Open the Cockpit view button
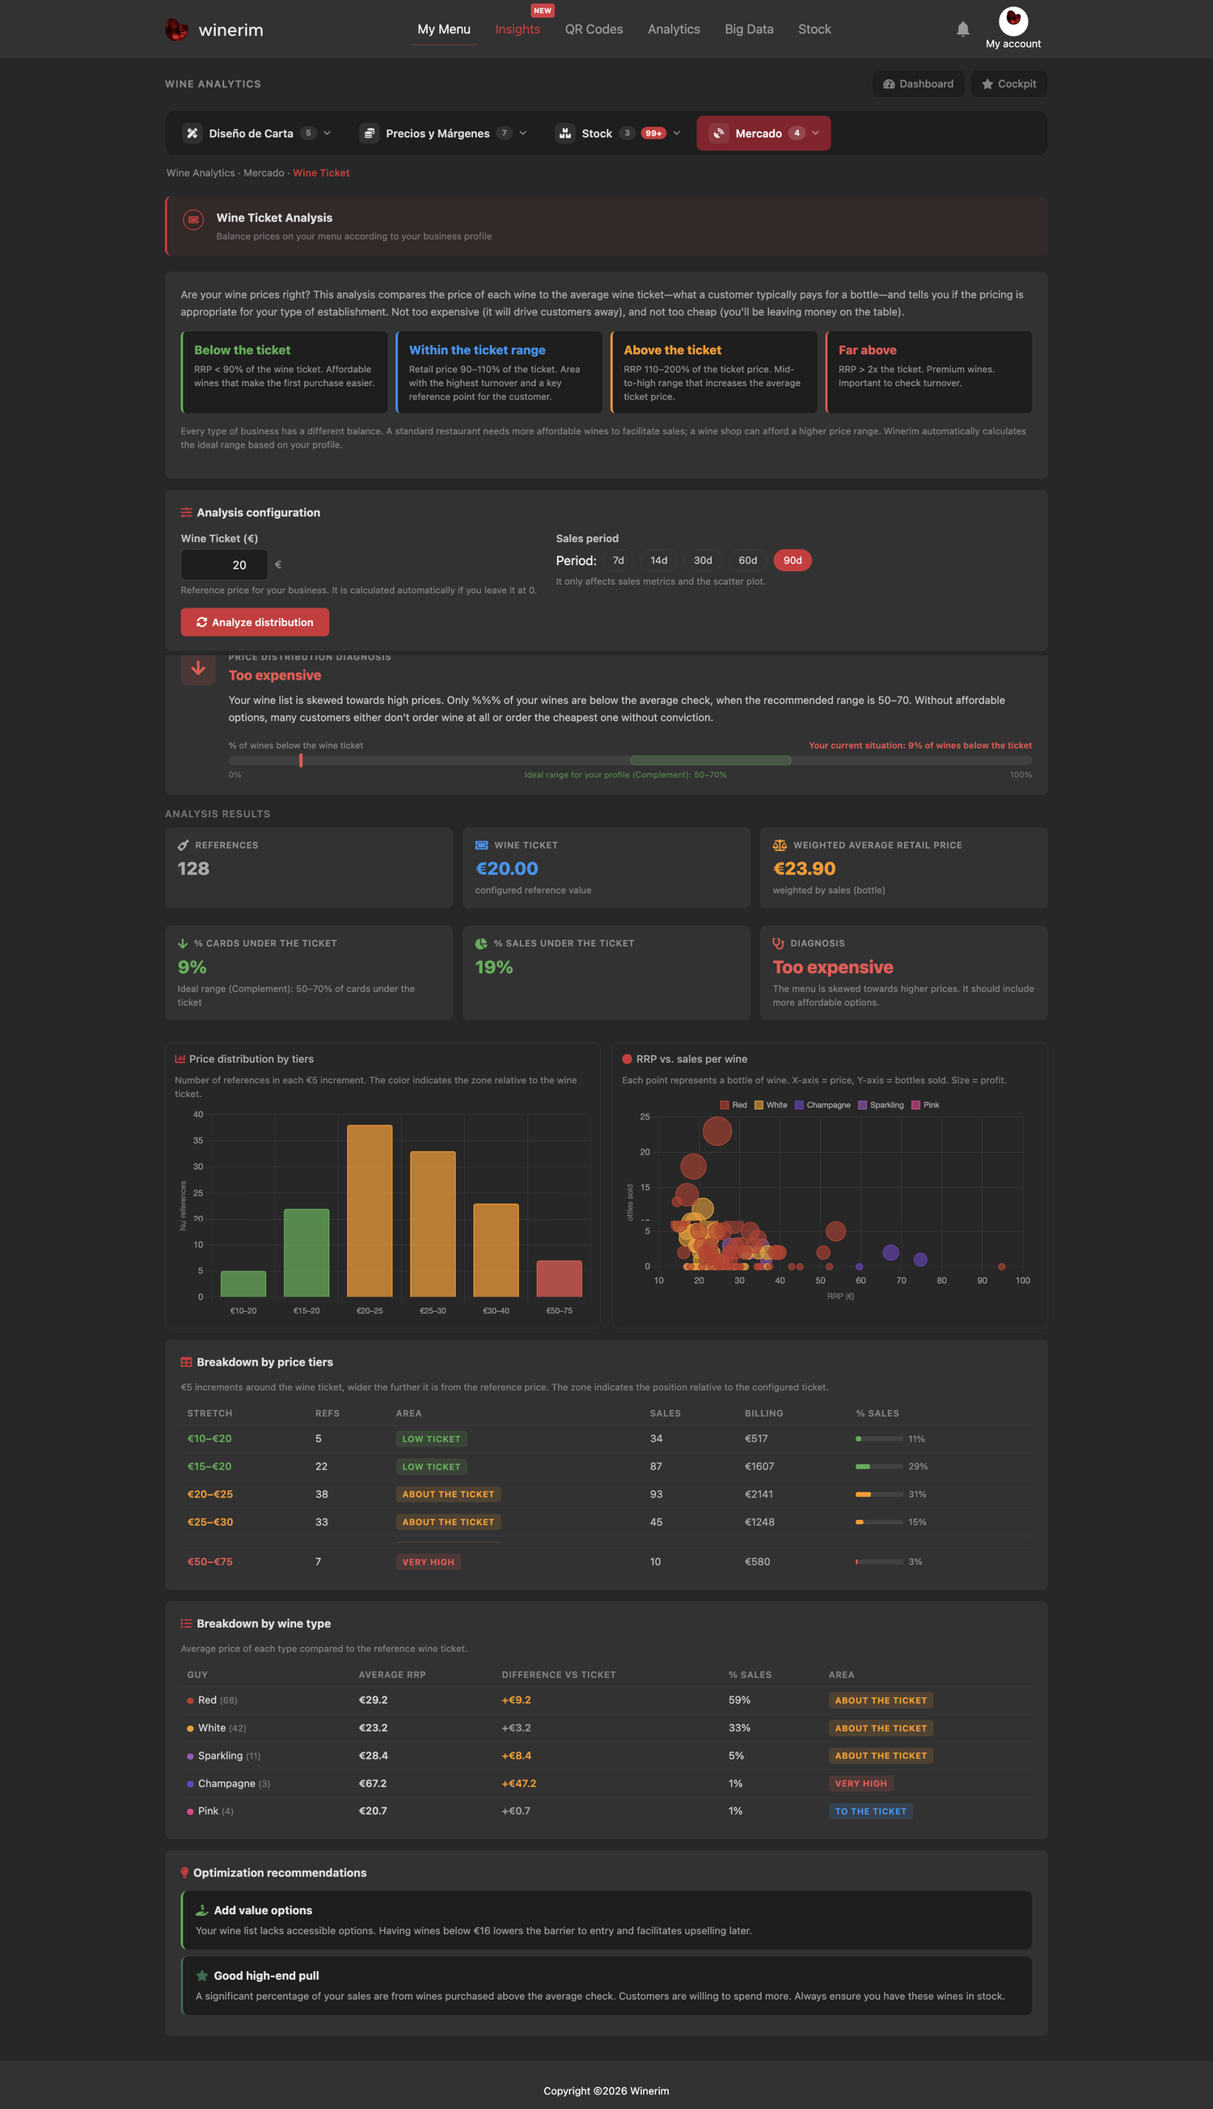This screenshot has width=1213, height=2109. [x=1009, y=84]
